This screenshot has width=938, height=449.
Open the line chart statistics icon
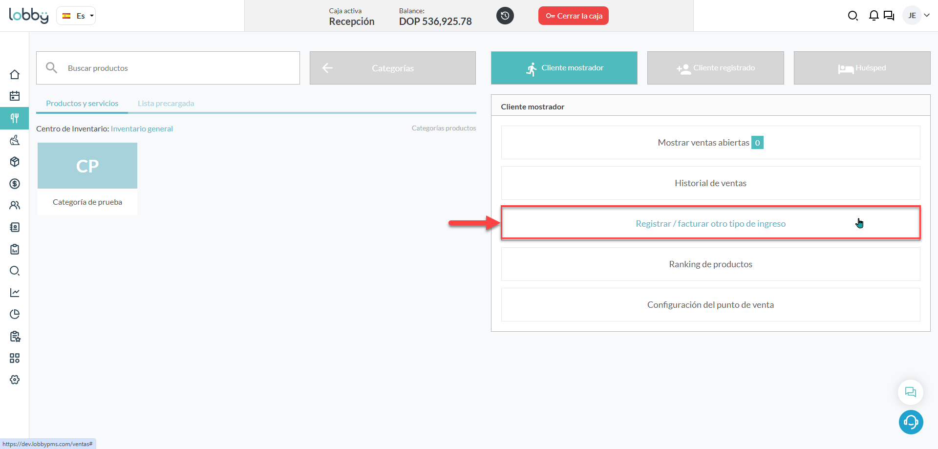15,293
